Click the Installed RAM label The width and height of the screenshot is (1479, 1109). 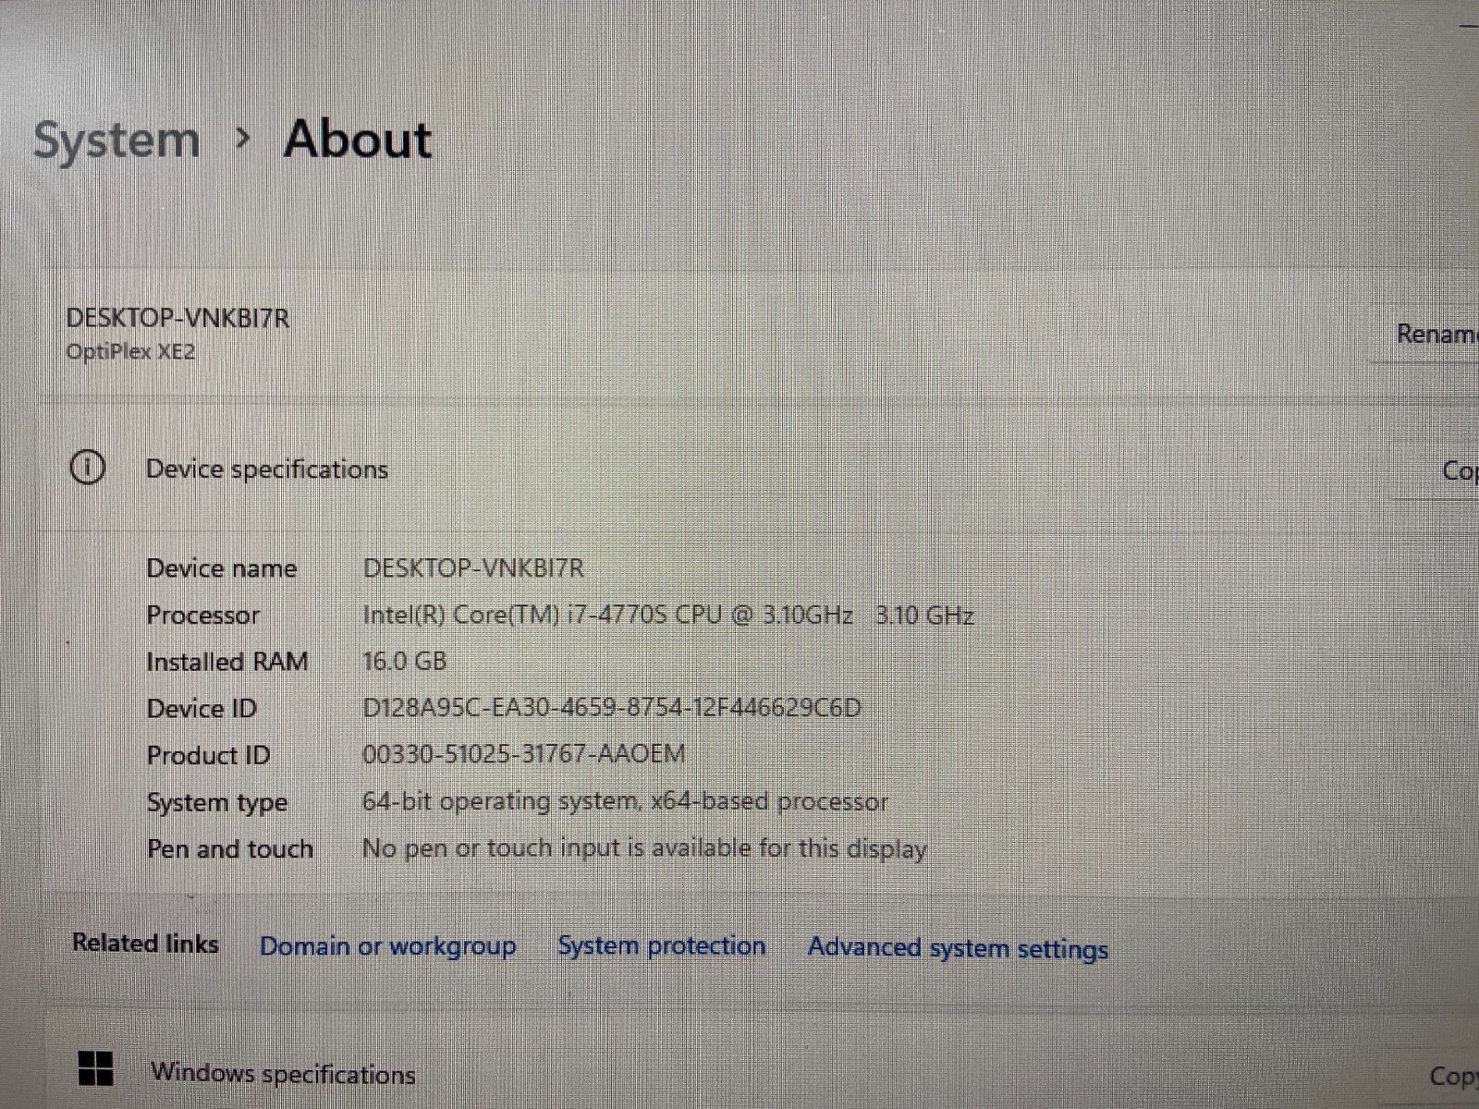click(227, 662)
